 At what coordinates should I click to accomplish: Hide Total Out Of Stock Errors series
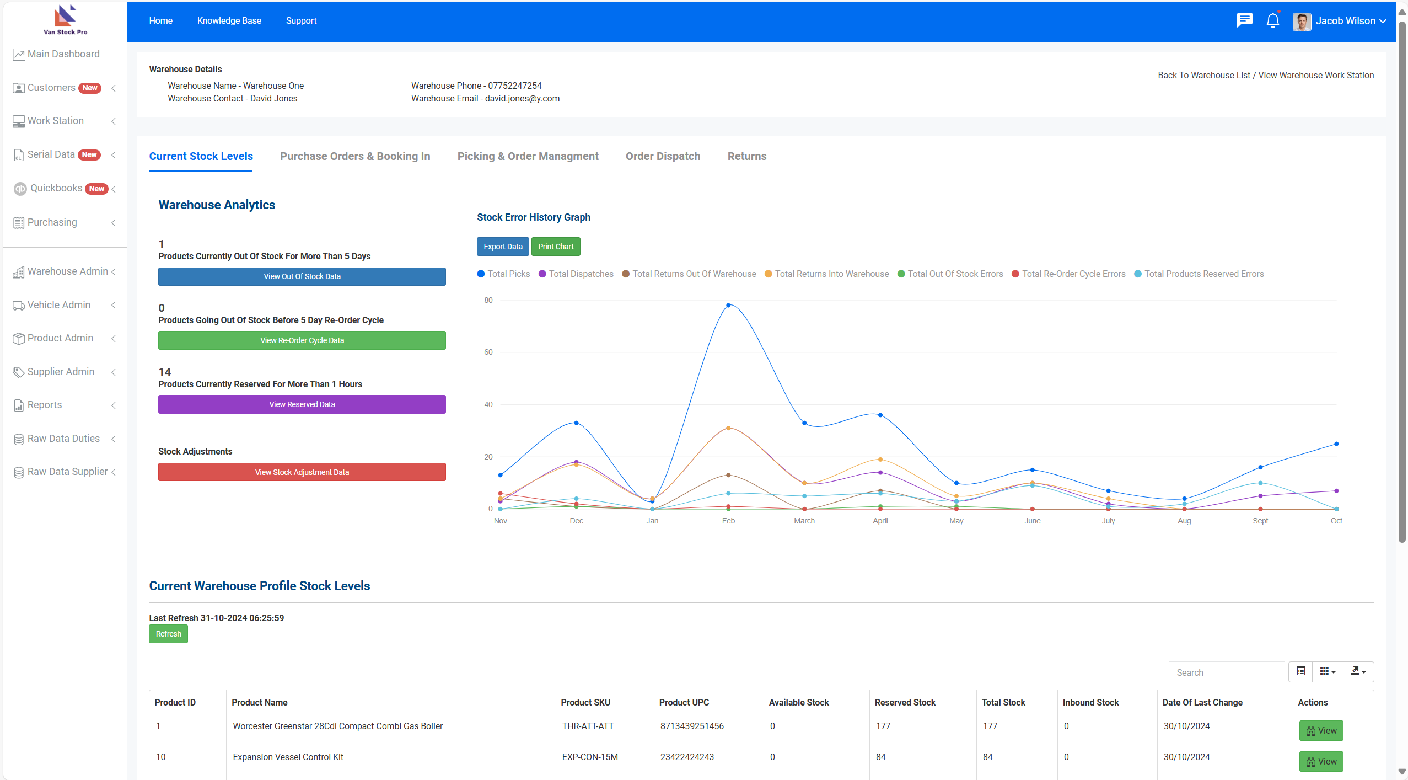click(950, 274)
